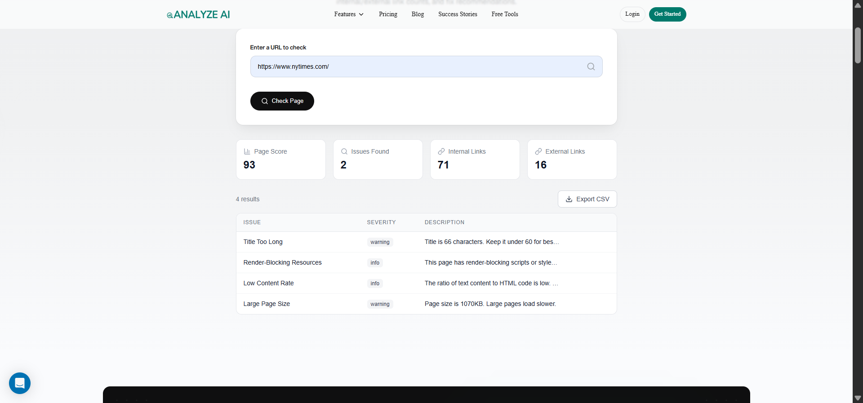Image resolution: width=863 pixels, height=403 pixels.
Task: Click the warning badge for Title Too Long
Action: pos(380,242)
